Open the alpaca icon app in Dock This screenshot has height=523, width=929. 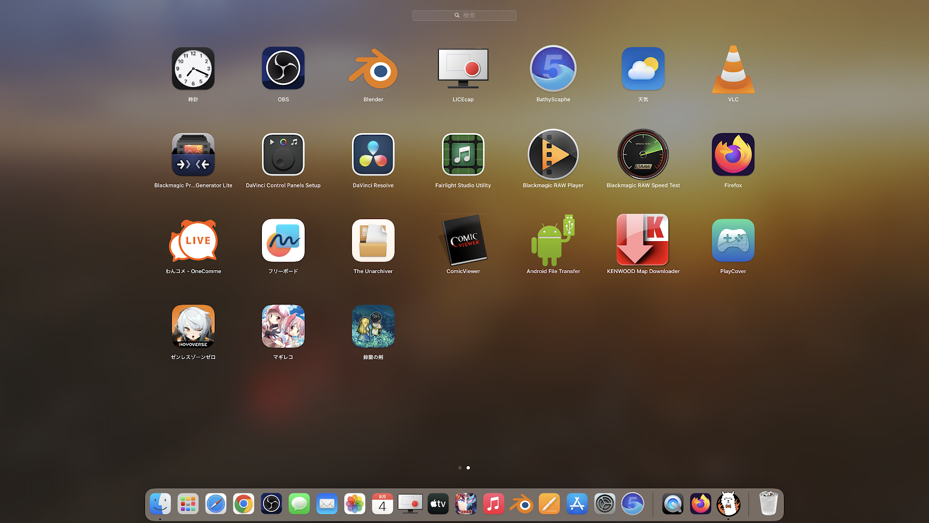tap(729, 504)
